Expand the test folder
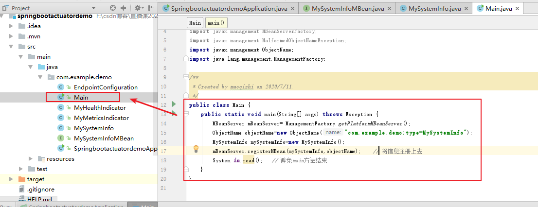Screen dimensions: 538x207 click(21, 169)
